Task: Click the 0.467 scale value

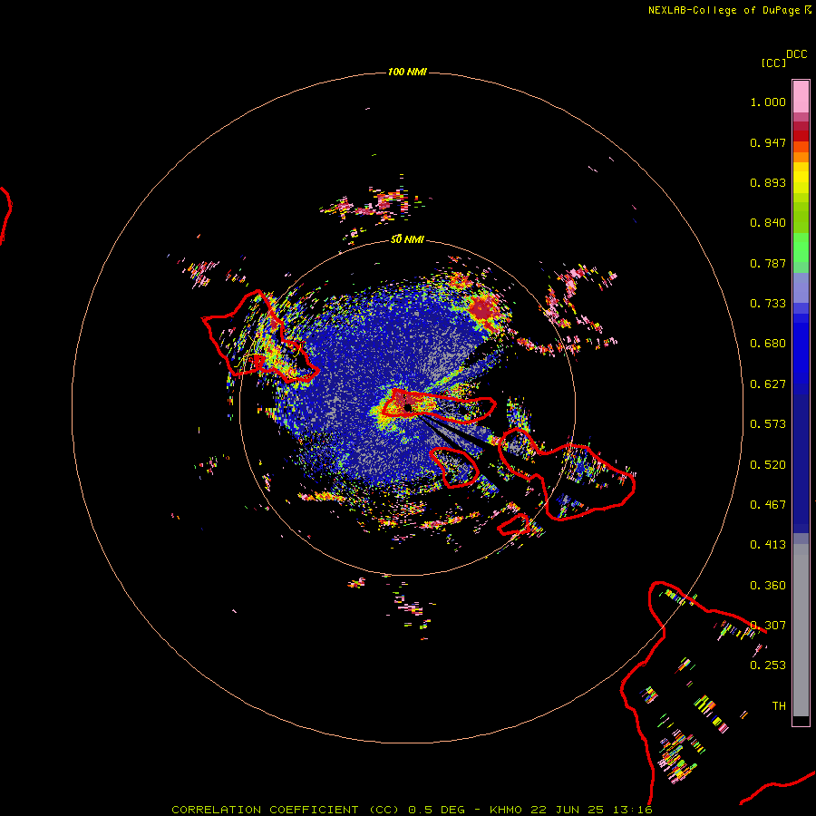Action: tap(768, 505)
